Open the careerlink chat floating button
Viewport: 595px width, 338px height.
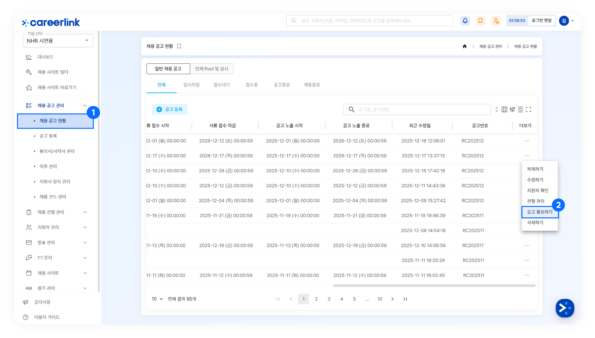pos(565,308)
